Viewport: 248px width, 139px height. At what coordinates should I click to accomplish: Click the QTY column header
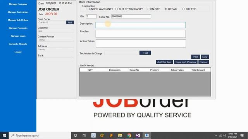pyautogui.click(x=97, y=70)
